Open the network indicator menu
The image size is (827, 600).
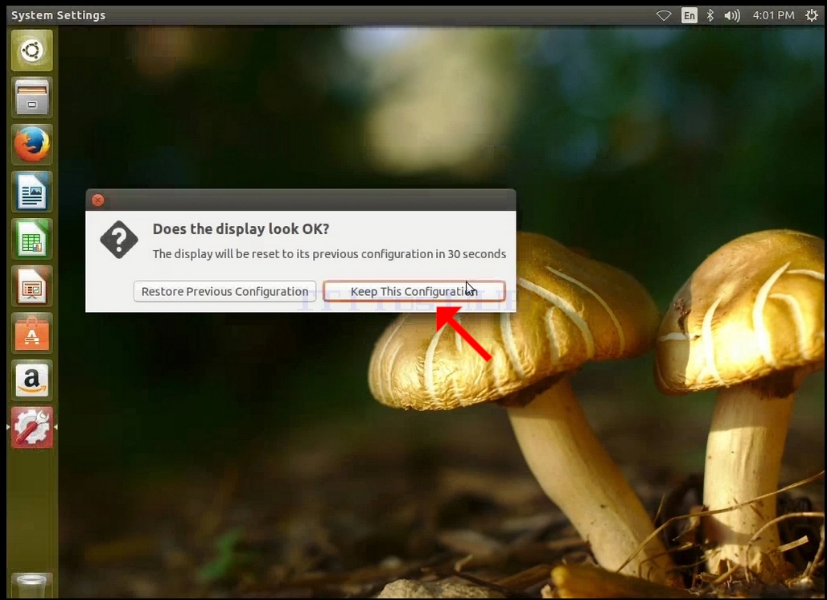(664, 15)
